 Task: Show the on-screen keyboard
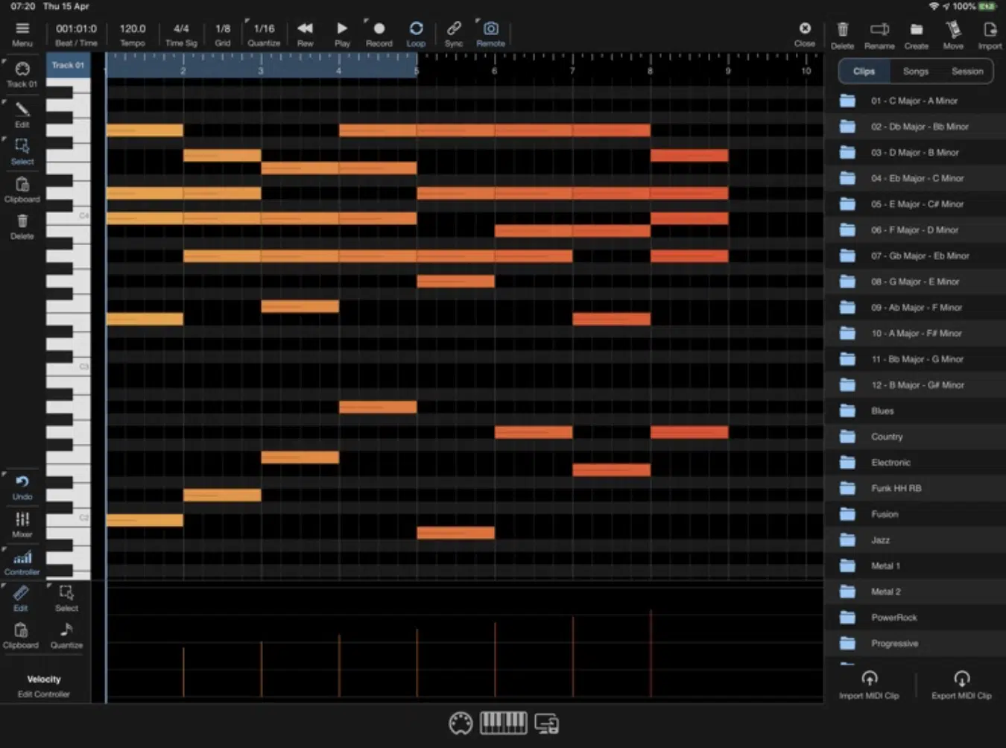tap(503, 723)
